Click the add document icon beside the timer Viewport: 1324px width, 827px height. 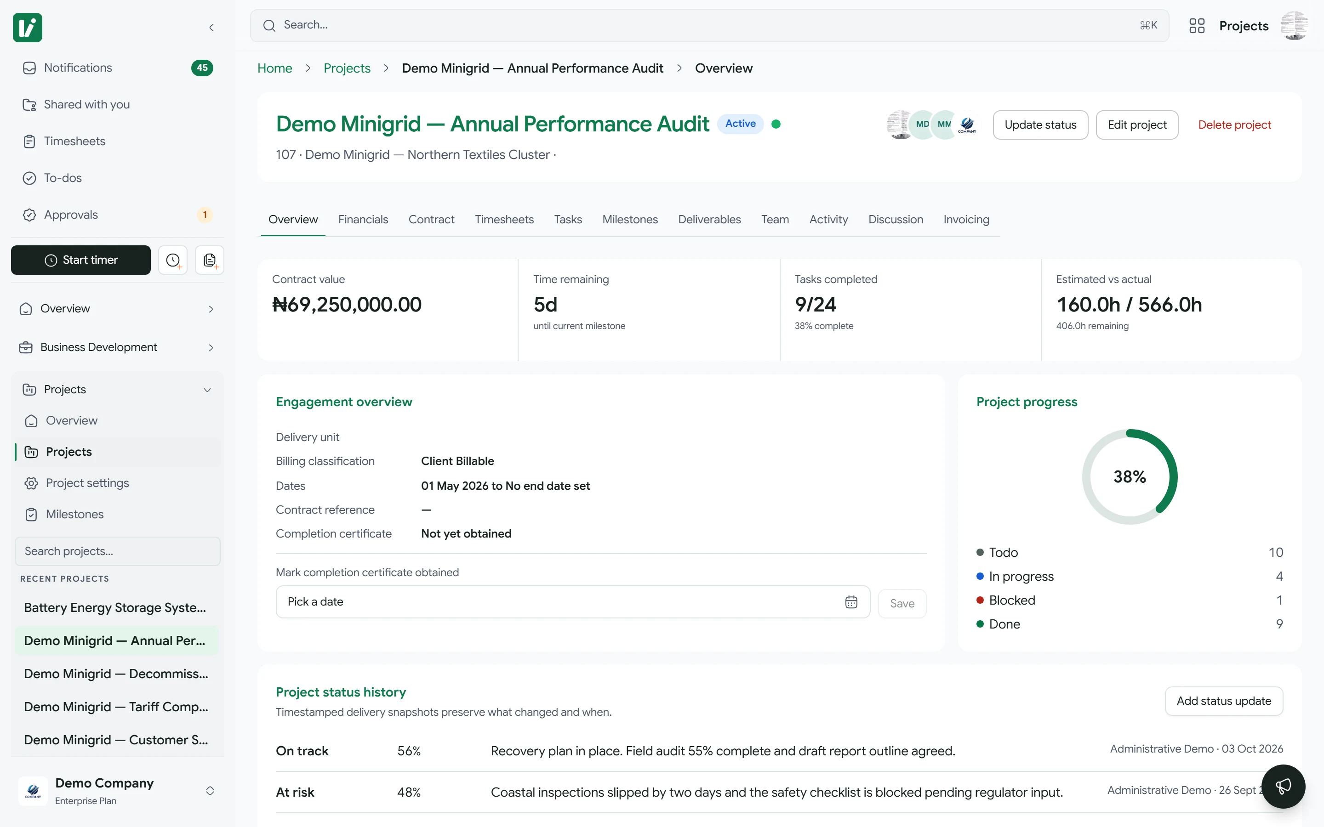pyautogui.click(x=210, y=260)
